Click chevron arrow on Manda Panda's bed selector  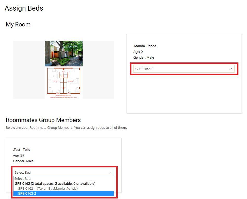click(231, 69)
